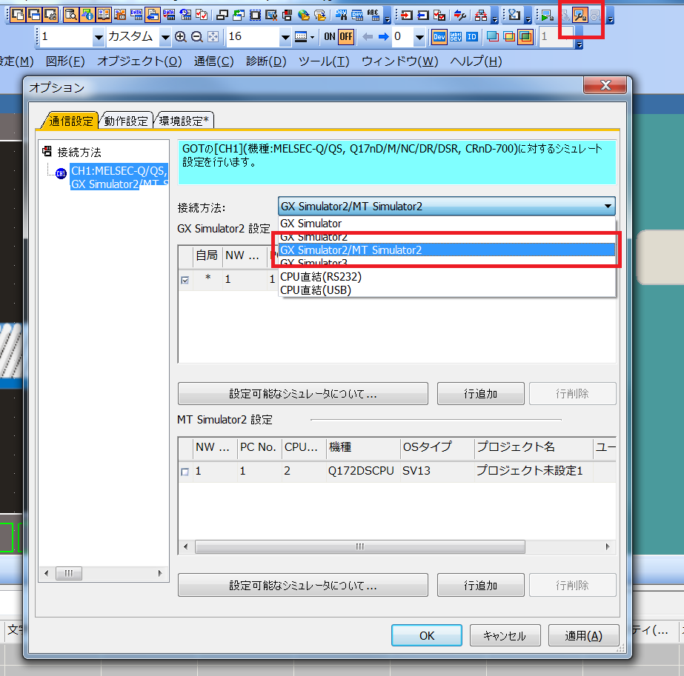The width and height of the screenshot is (684, 676).
Task: Click the ON state display button
Action: (329, 36)
